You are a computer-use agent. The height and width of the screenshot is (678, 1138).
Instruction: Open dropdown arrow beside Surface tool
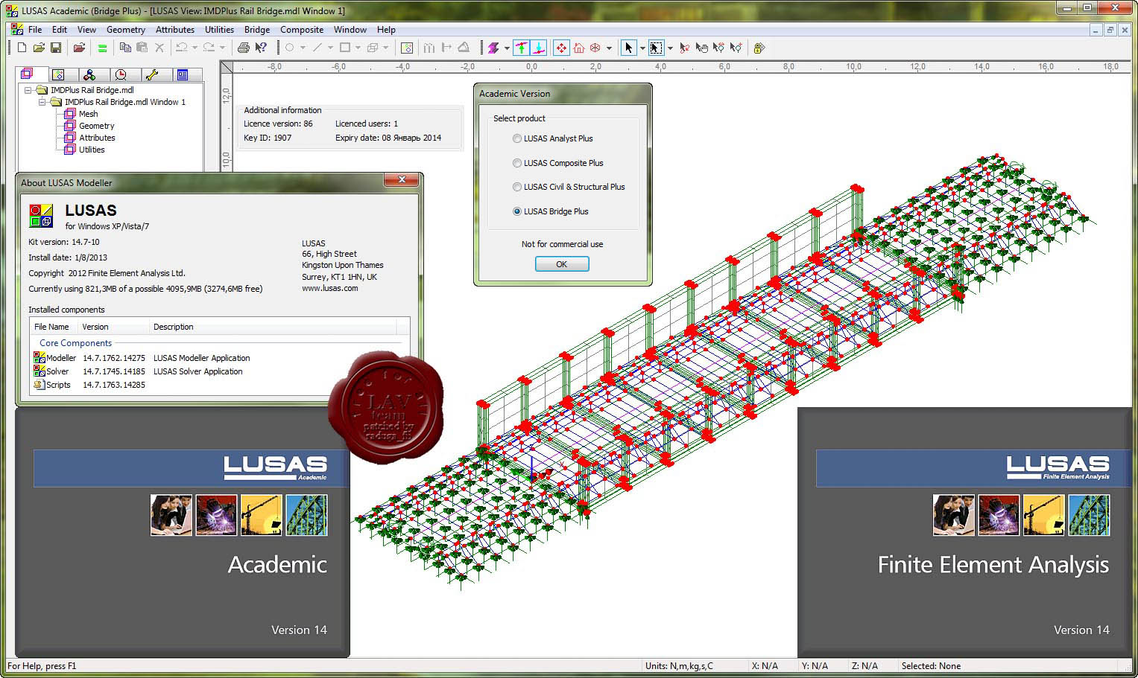358,48
